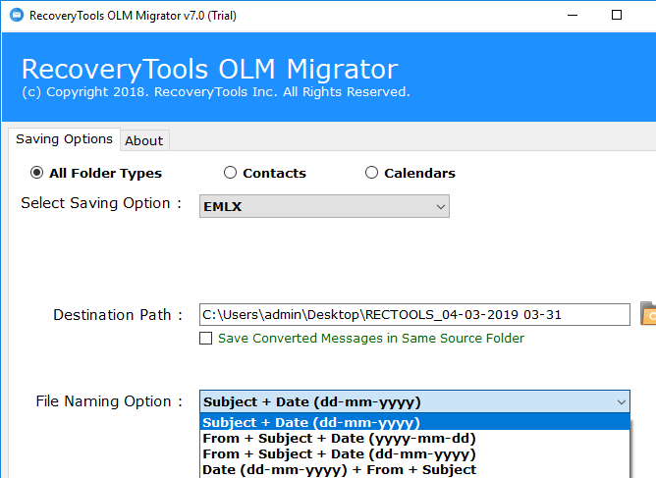Maximize the OLM Migrator window
656x478 pixels.
pos(617,15)
